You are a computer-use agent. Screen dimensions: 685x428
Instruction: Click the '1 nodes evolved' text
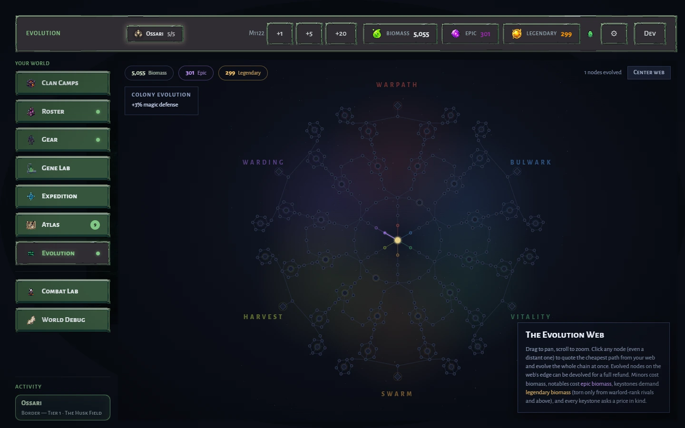(x=603, y=72)
